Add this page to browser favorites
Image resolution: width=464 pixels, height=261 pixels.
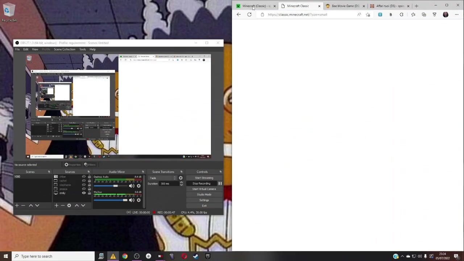coord(368,14)
